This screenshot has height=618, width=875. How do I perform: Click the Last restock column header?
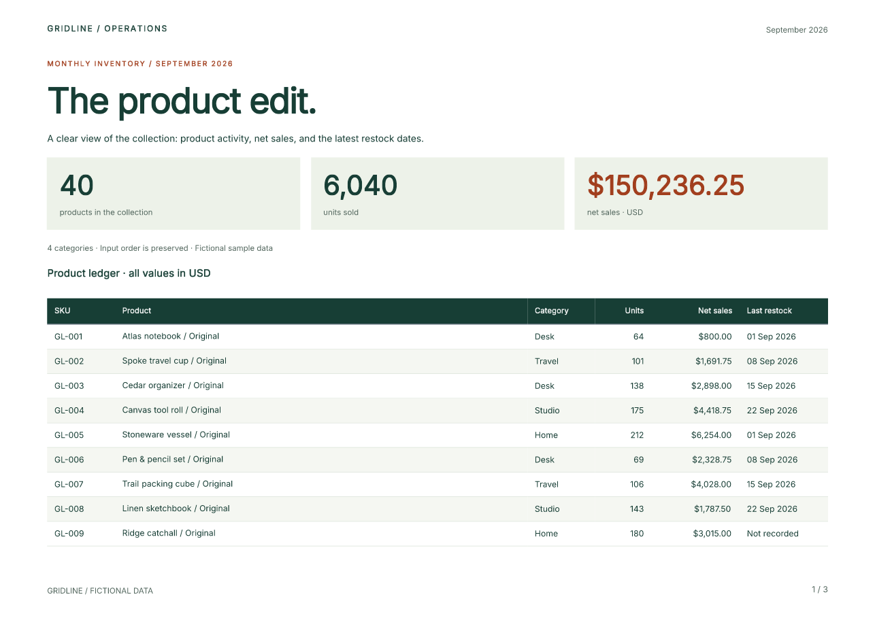pos(769,311)
